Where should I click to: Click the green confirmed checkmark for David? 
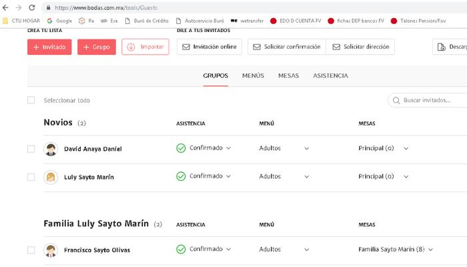[181, 148]
